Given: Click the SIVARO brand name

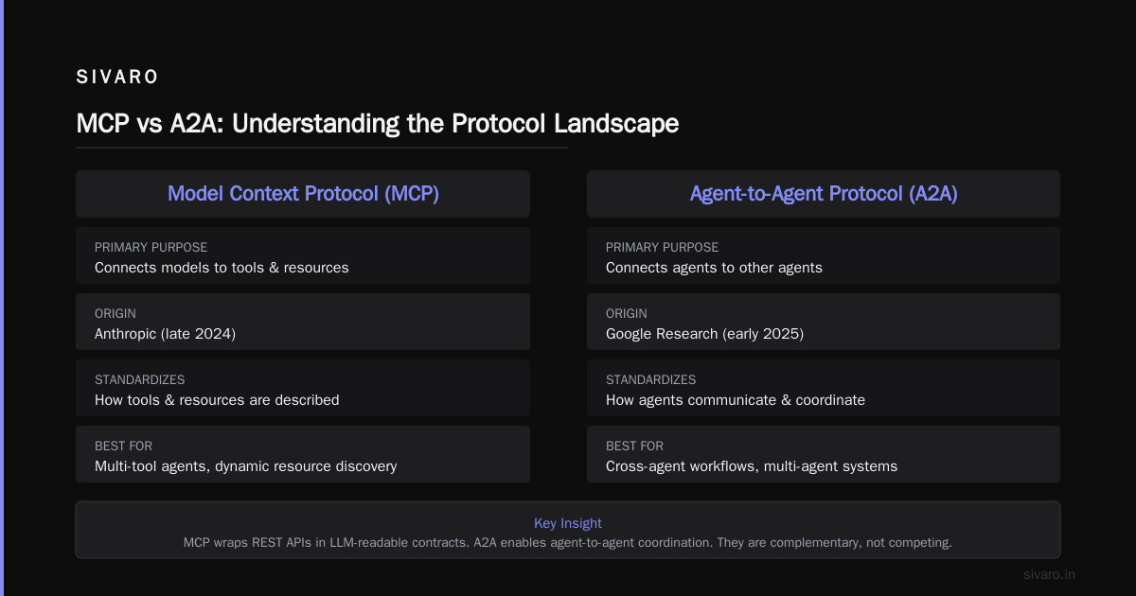Looking at the screenshot, I should click(x=117, y=78).
